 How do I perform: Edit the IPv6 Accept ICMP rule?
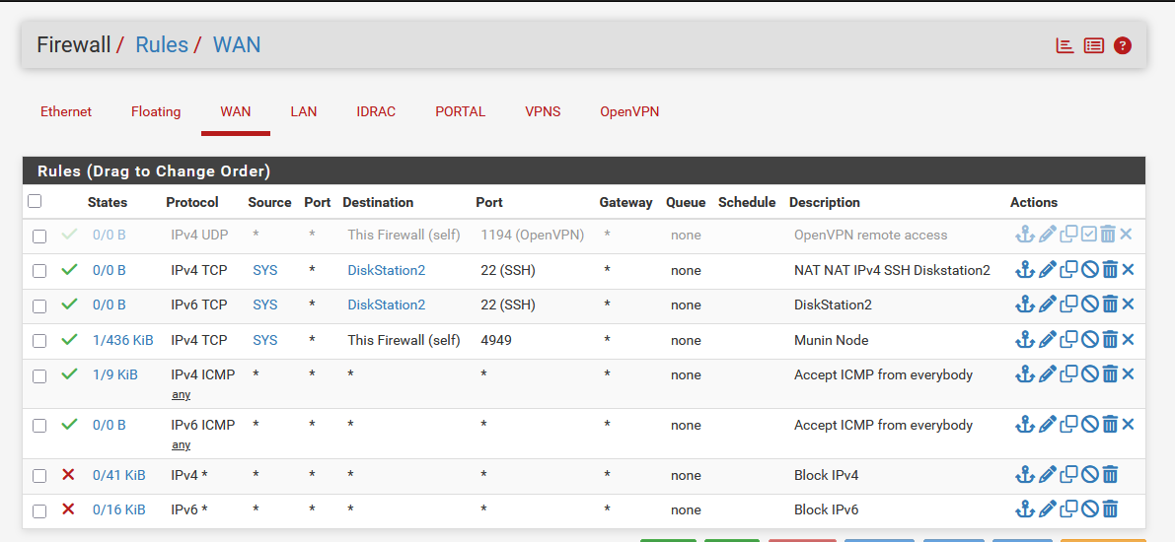click(x=1048, y=425)
